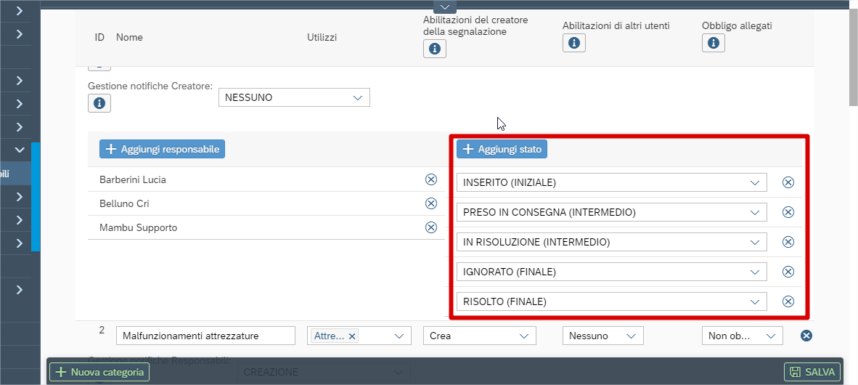
Task: Save changes with SALVA button
Action: point(812,373)
